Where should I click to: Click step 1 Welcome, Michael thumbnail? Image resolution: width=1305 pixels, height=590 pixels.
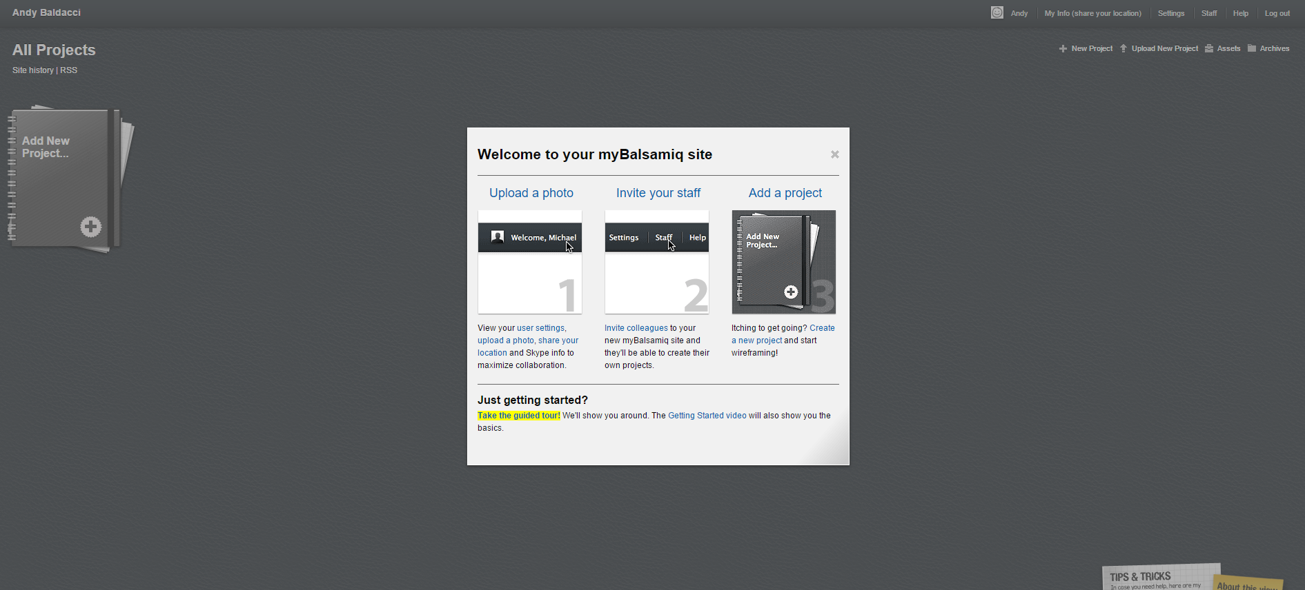coord(530,262)
